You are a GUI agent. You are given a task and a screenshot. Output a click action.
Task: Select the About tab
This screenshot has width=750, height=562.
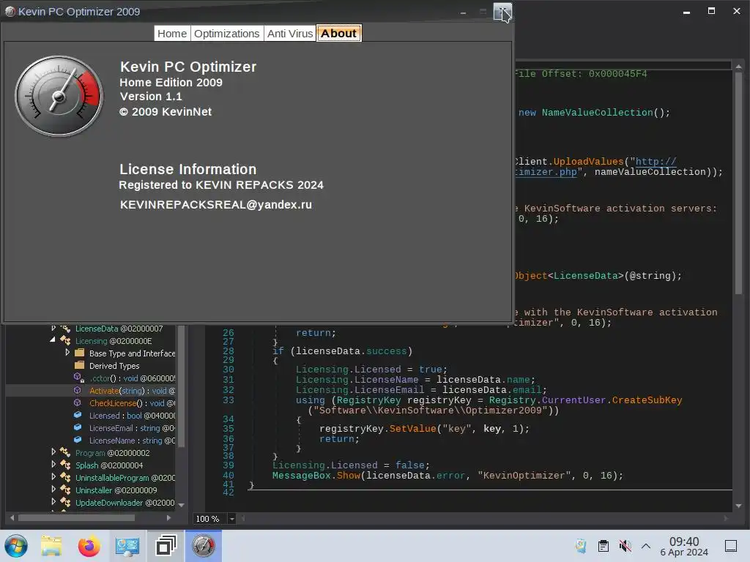tap(338, 34)
